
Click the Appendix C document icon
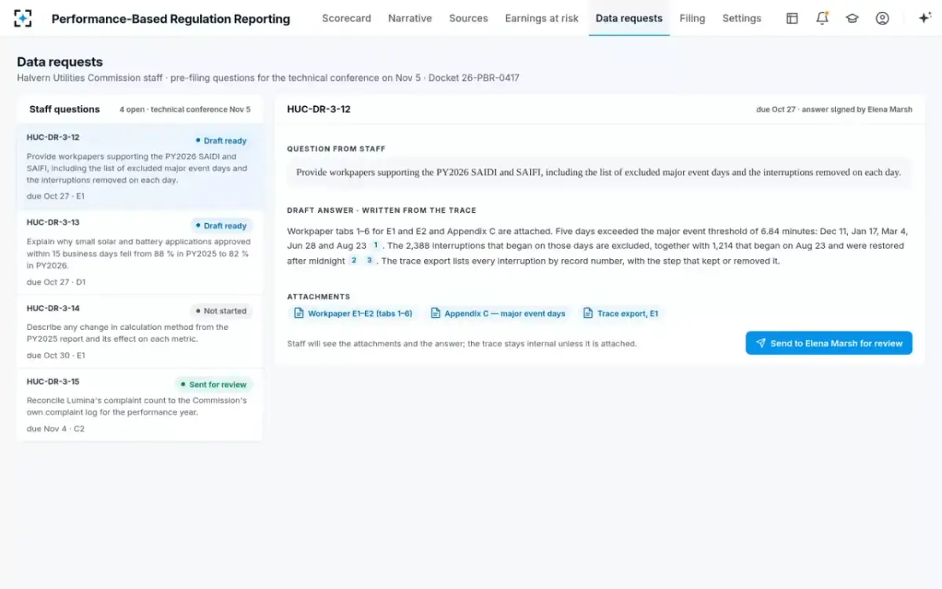click(436, 313)
